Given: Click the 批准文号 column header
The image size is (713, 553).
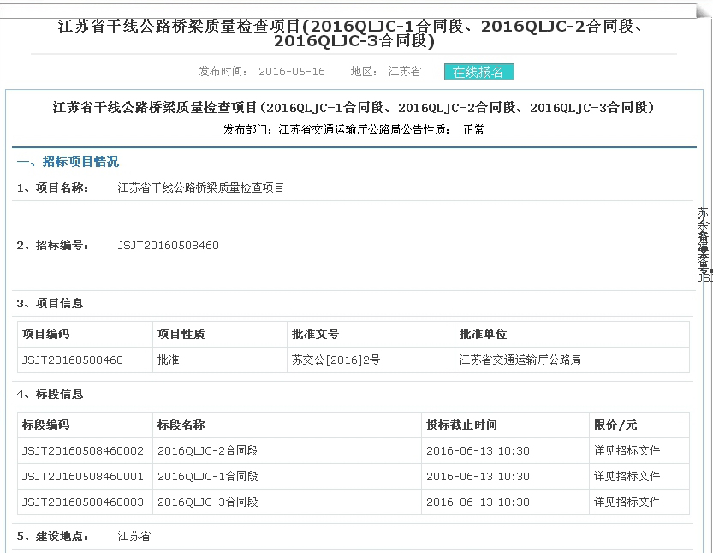Looking at the screenshot, I should coord(315,334).
